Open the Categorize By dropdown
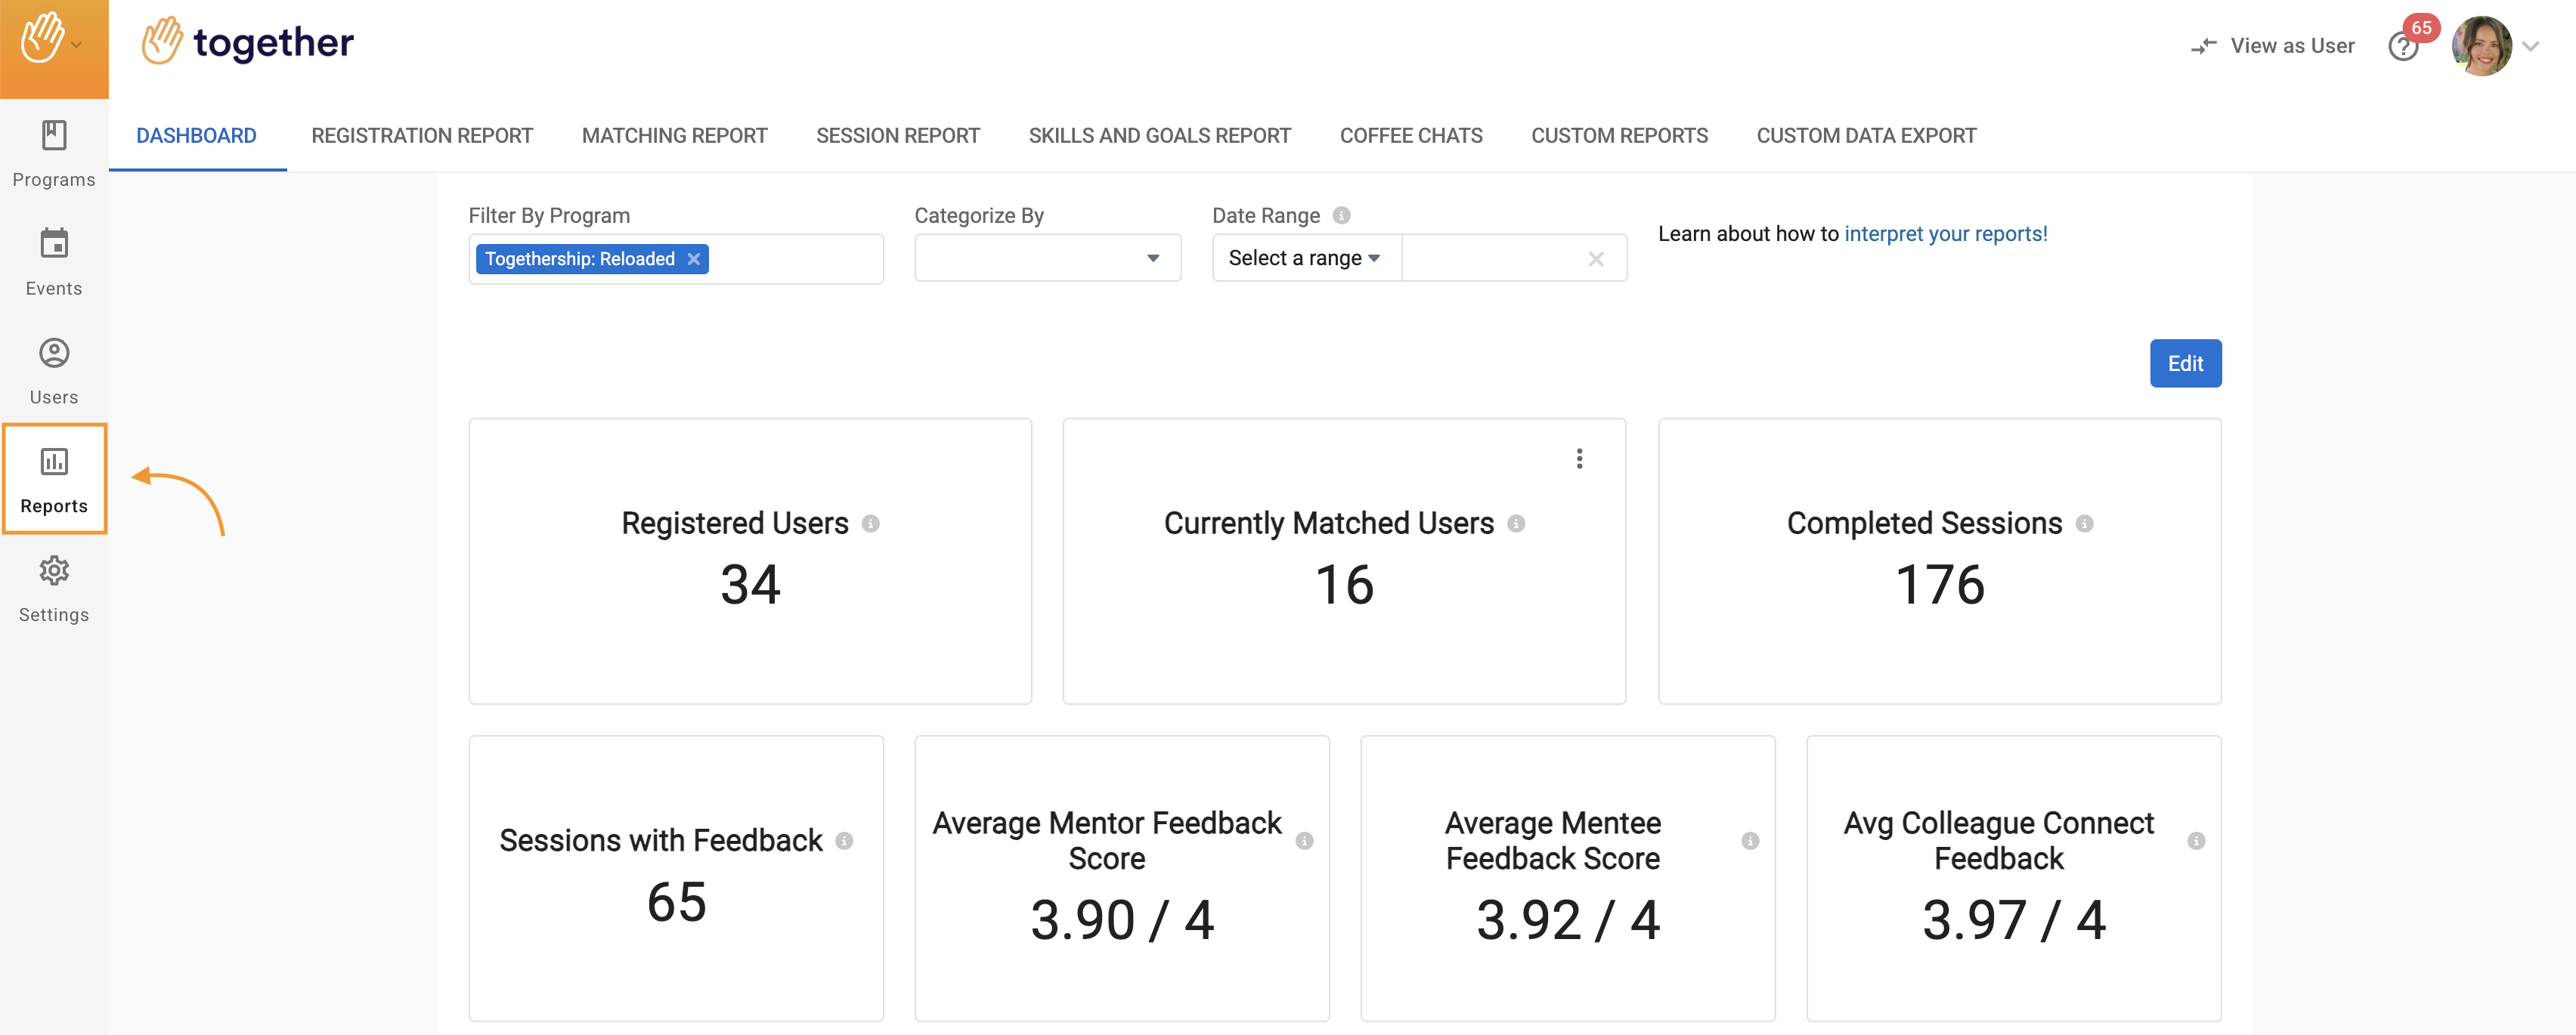2576x1035 pixels. (x=1047, y=258)
